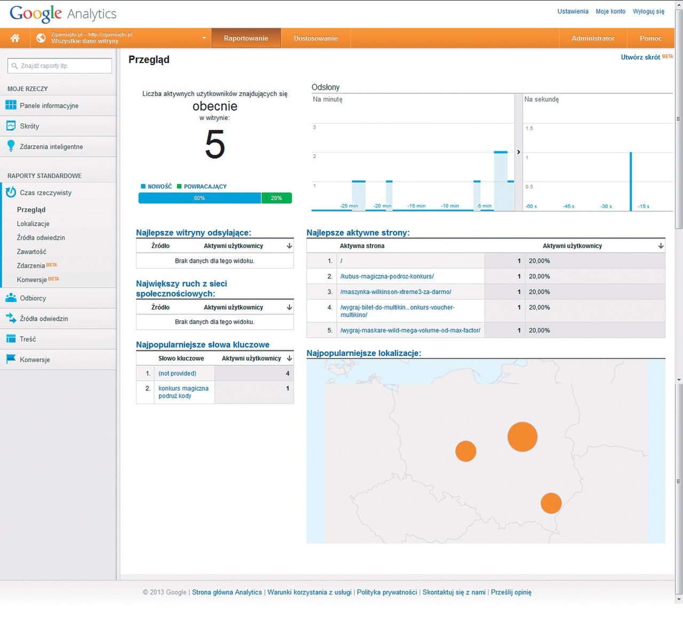Open /wygraj-maskare-wild-mega-volume page link

[410, 330]
